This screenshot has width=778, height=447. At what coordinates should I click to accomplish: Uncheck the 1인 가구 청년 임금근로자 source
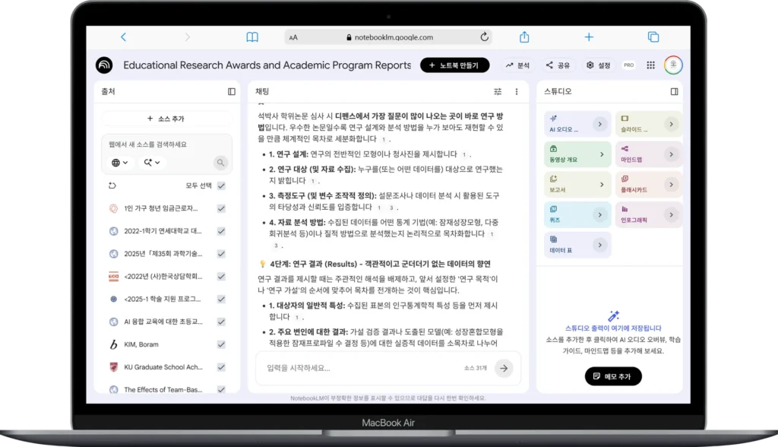pos(221,208)
